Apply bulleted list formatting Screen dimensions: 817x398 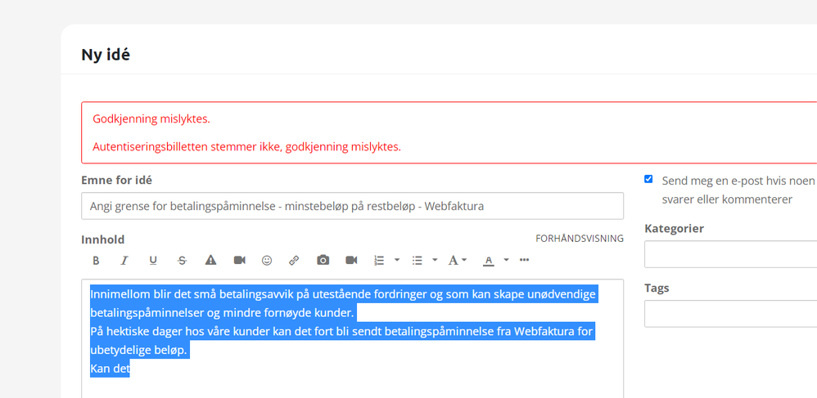[x=418, y=260]
